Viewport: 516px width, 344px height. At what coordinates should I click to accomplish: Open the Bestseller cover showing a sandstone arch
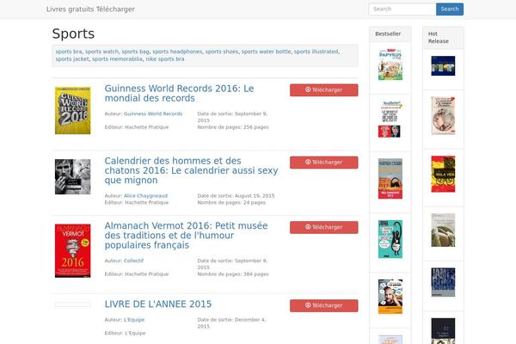[390, 179]
